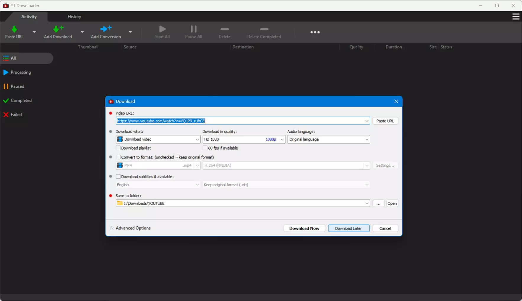Check the 60 fps if available option
The image size is (522, 301).
point(205,148)
